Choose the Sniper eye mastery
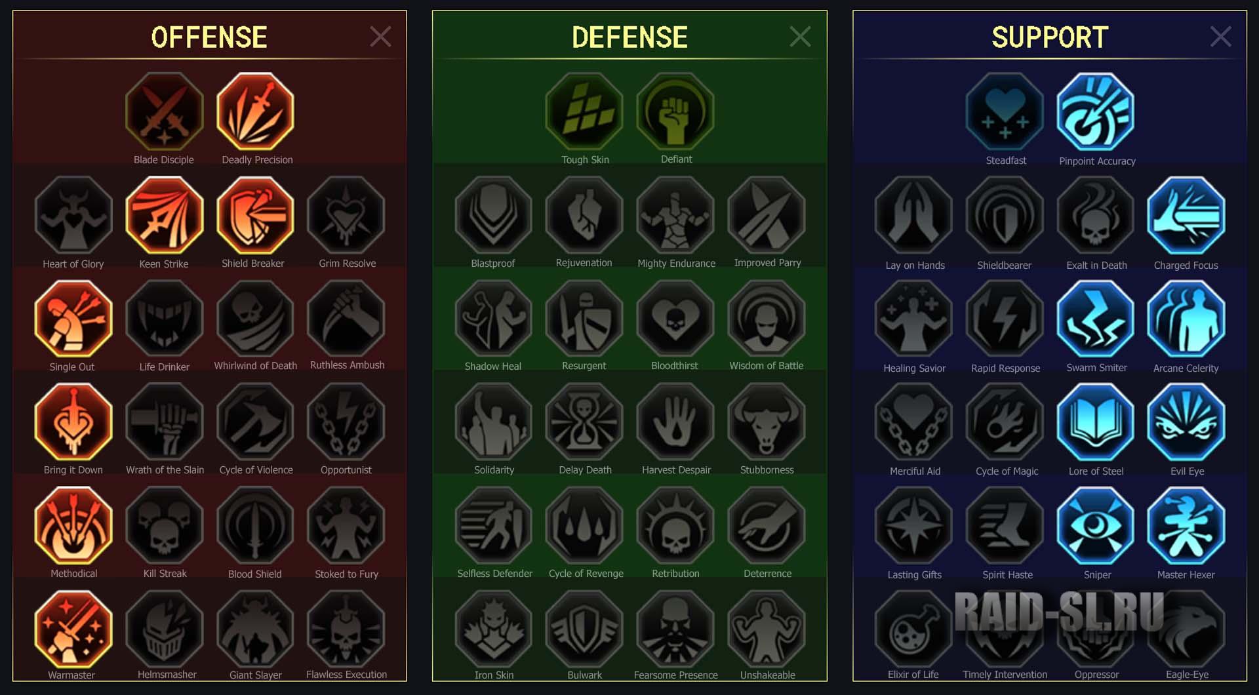The image size is (1259, 695). coord(1096,525)
